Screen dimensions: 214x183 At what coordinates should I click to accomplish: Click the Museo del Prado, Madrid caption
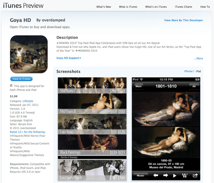click(166, 168)
